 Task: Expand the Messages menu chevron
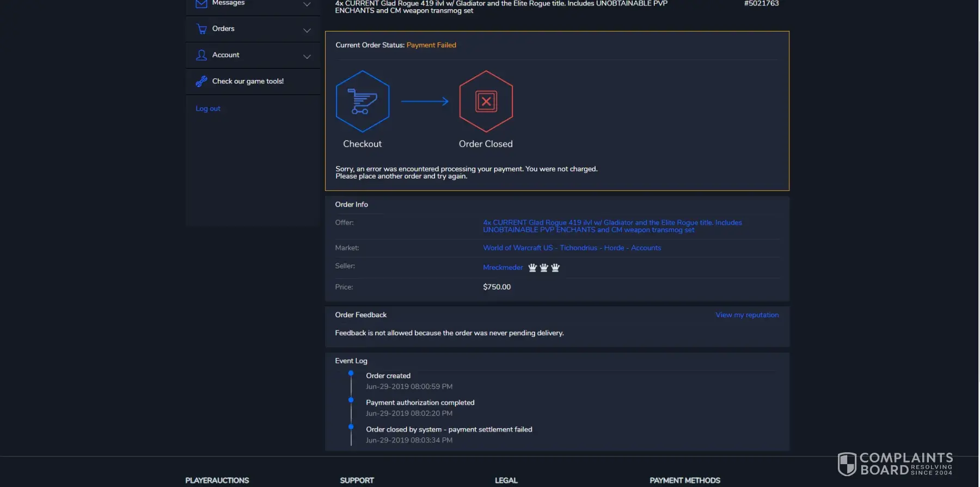tap(307, 4)
